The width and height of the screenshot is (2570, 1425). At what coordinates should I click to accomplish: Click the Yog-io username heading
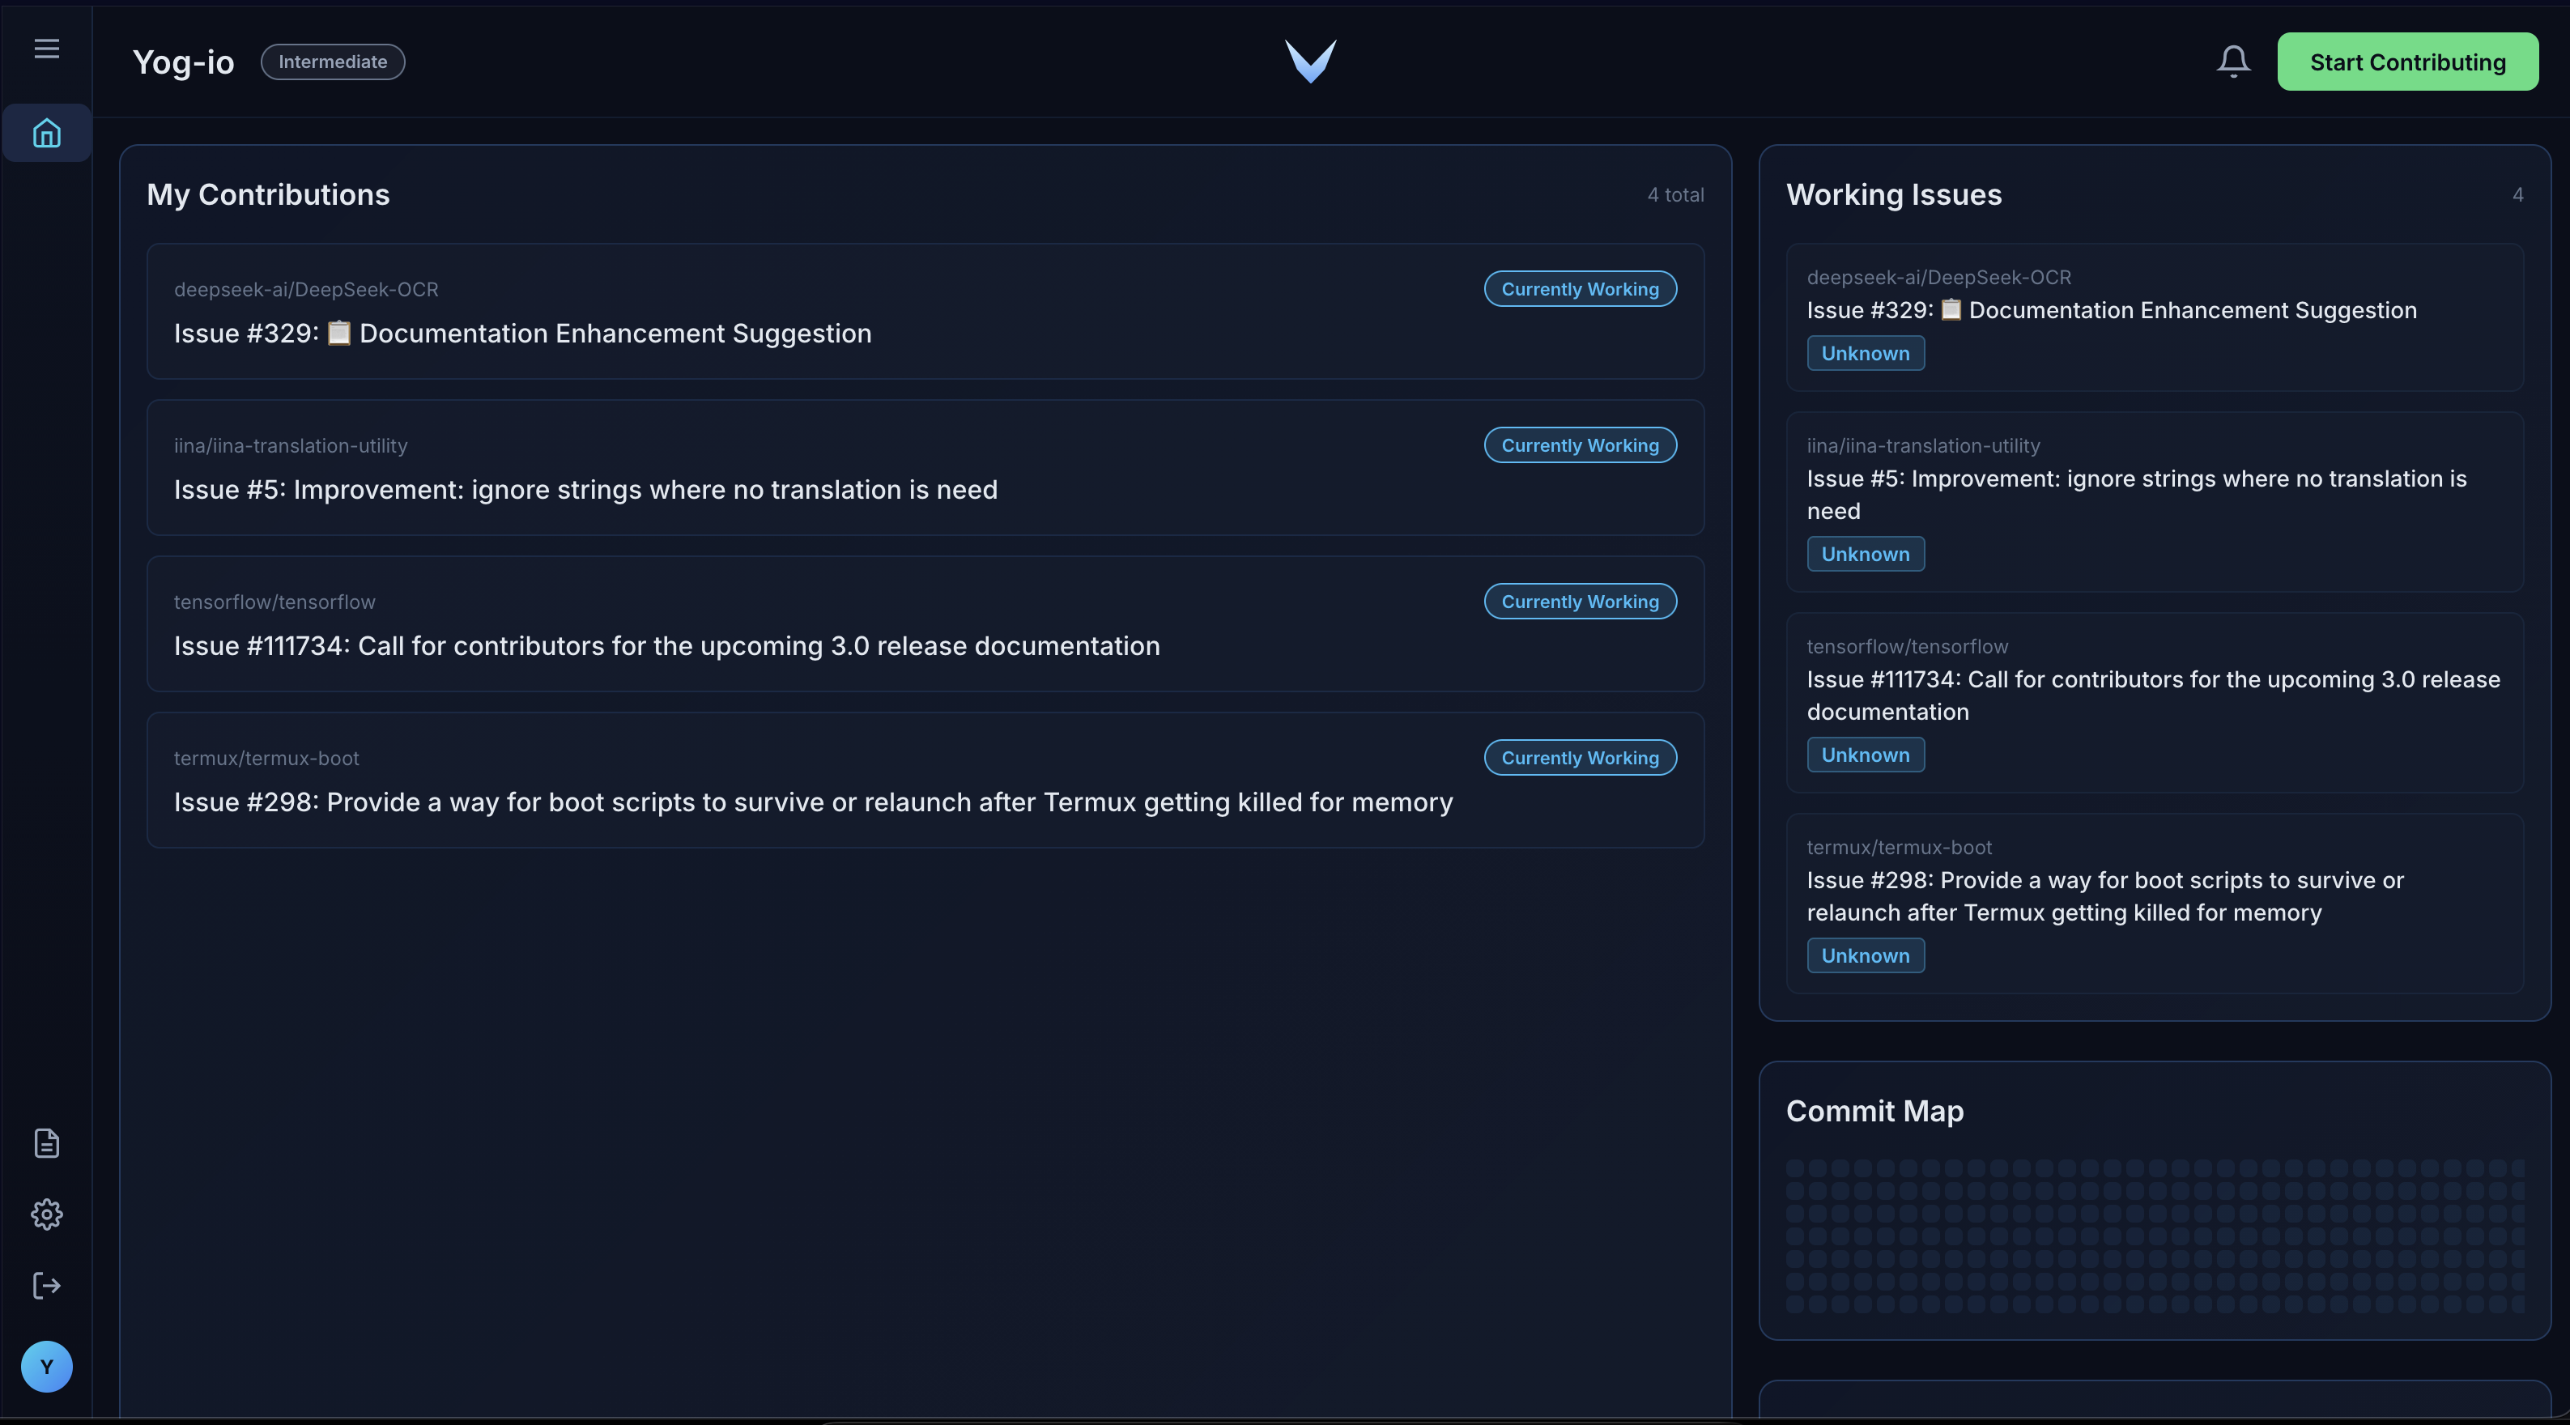click(184, 62)
